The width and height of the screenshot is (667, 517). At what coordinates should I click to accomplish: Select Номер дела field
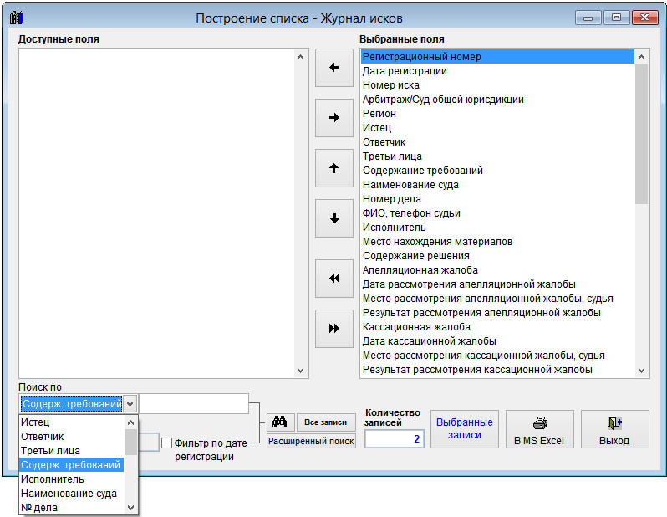(x=497, y=199)
